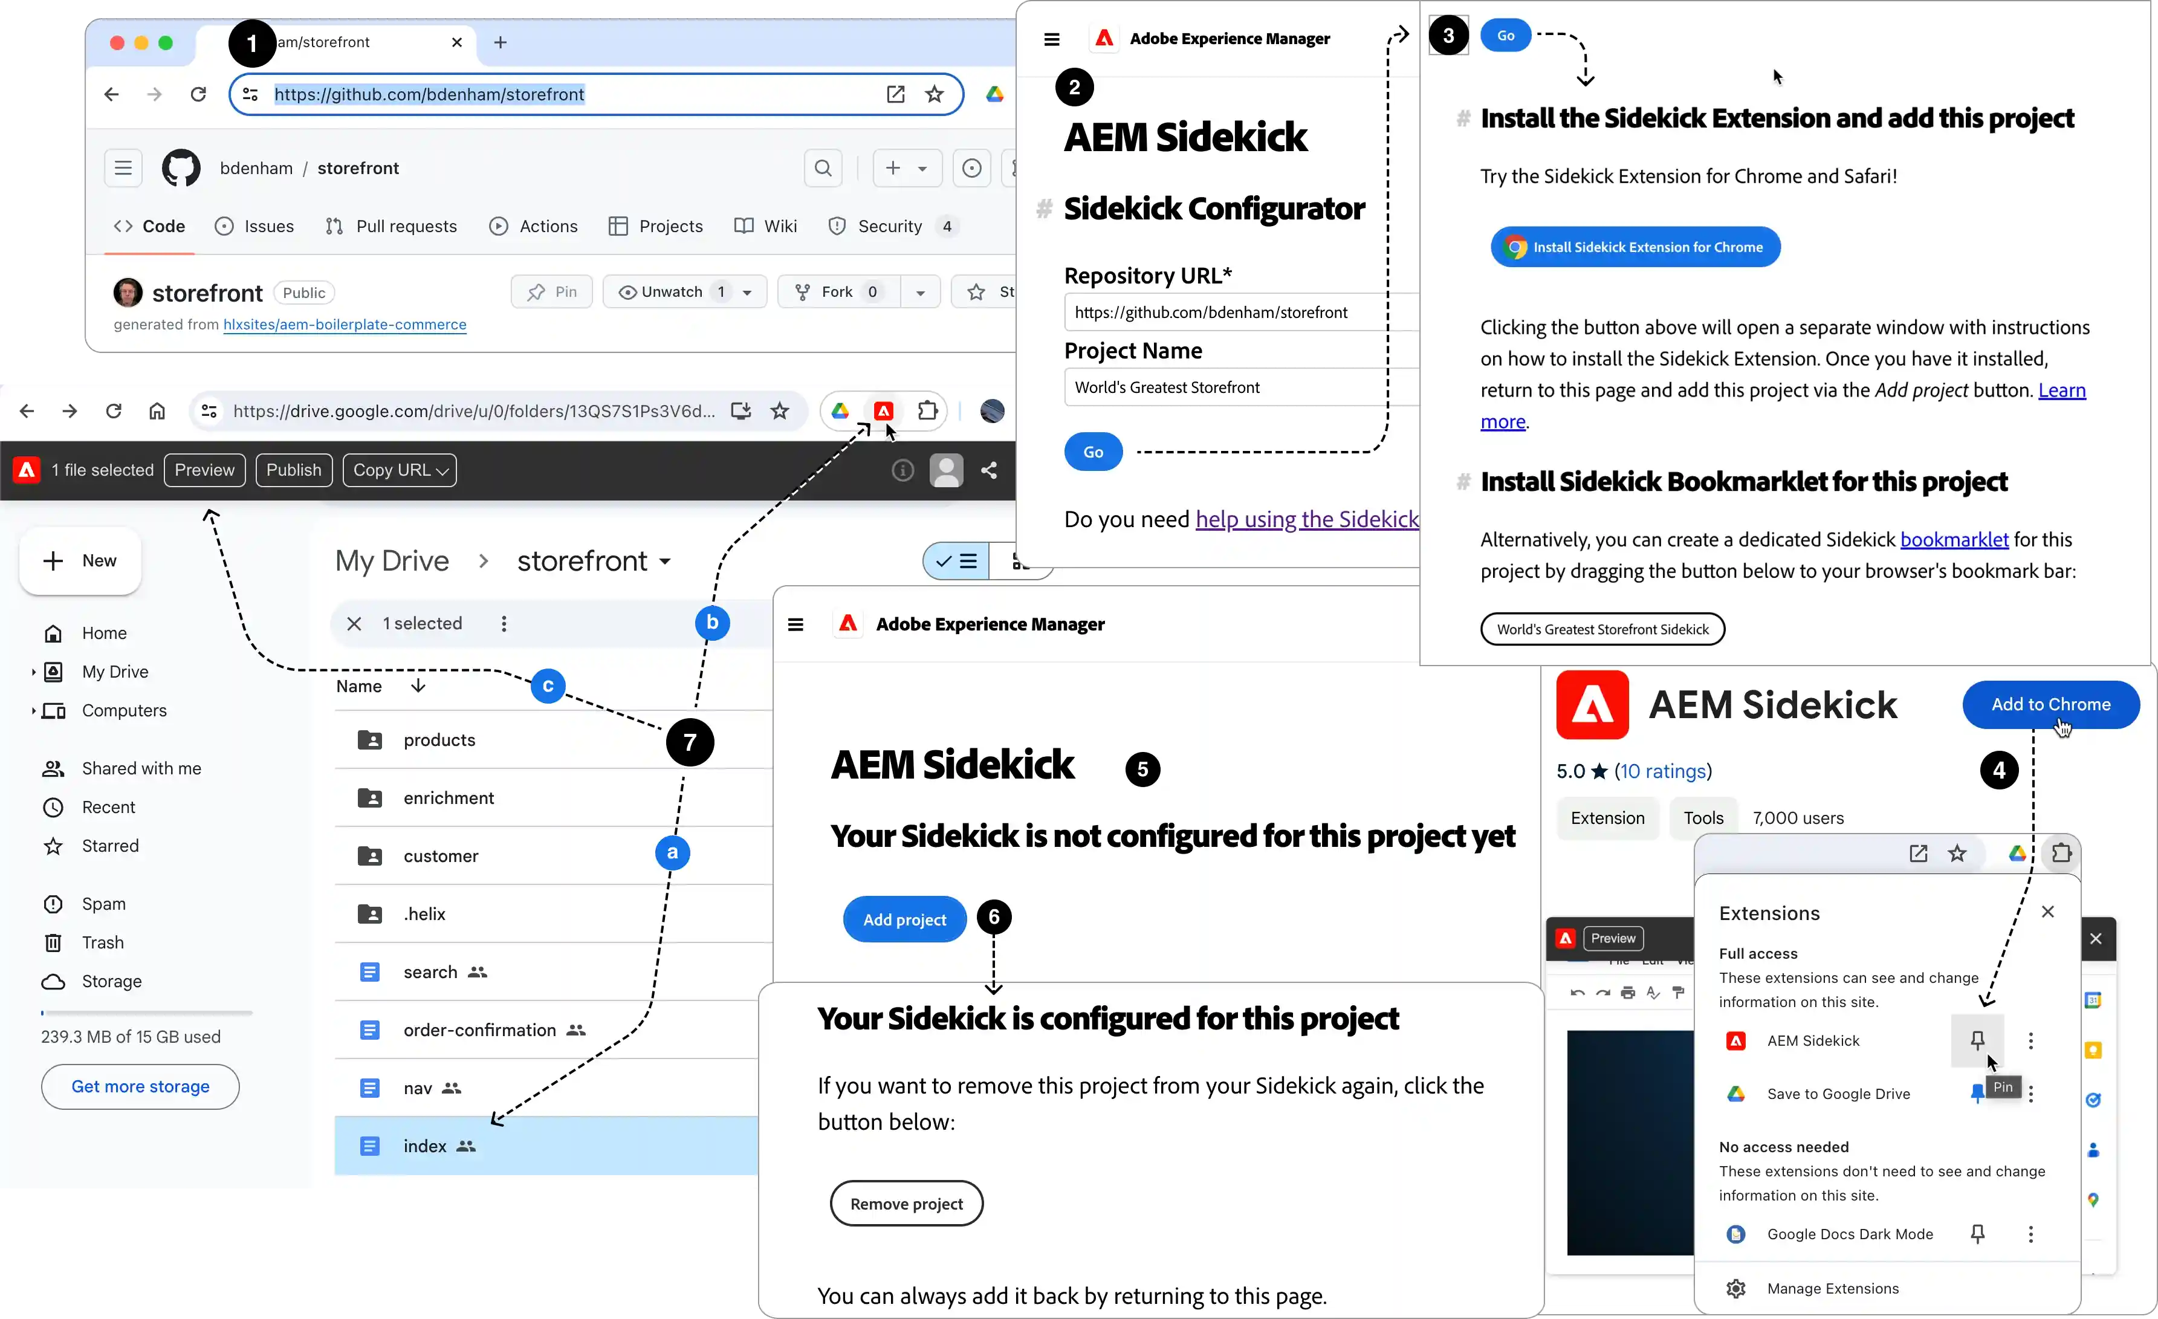Screen dimensions: 2158x1319
Task: Click the Copy URL dropdown in Sidekick toolbar
Action: coord(398,470)
